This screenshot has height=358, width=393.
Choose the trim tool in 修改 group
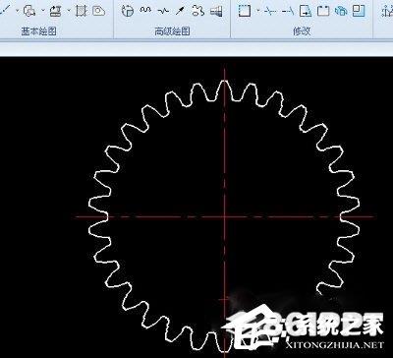pos(270,11)
